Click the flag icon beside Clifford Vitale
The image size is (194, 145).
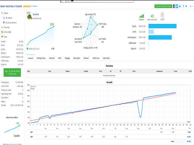tap(32, 18)
